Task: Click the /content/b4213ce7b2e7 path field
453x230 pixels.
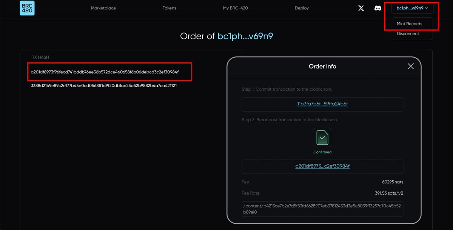Action: pos(322,209)
